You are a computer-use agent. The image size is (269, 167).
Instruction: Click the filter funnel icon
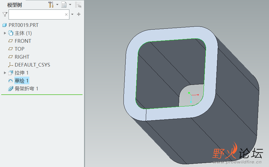(x=5, y=14)
